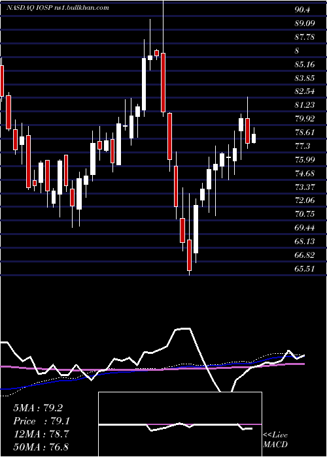Click the Price : 79.1 readout

coord(41,421)
